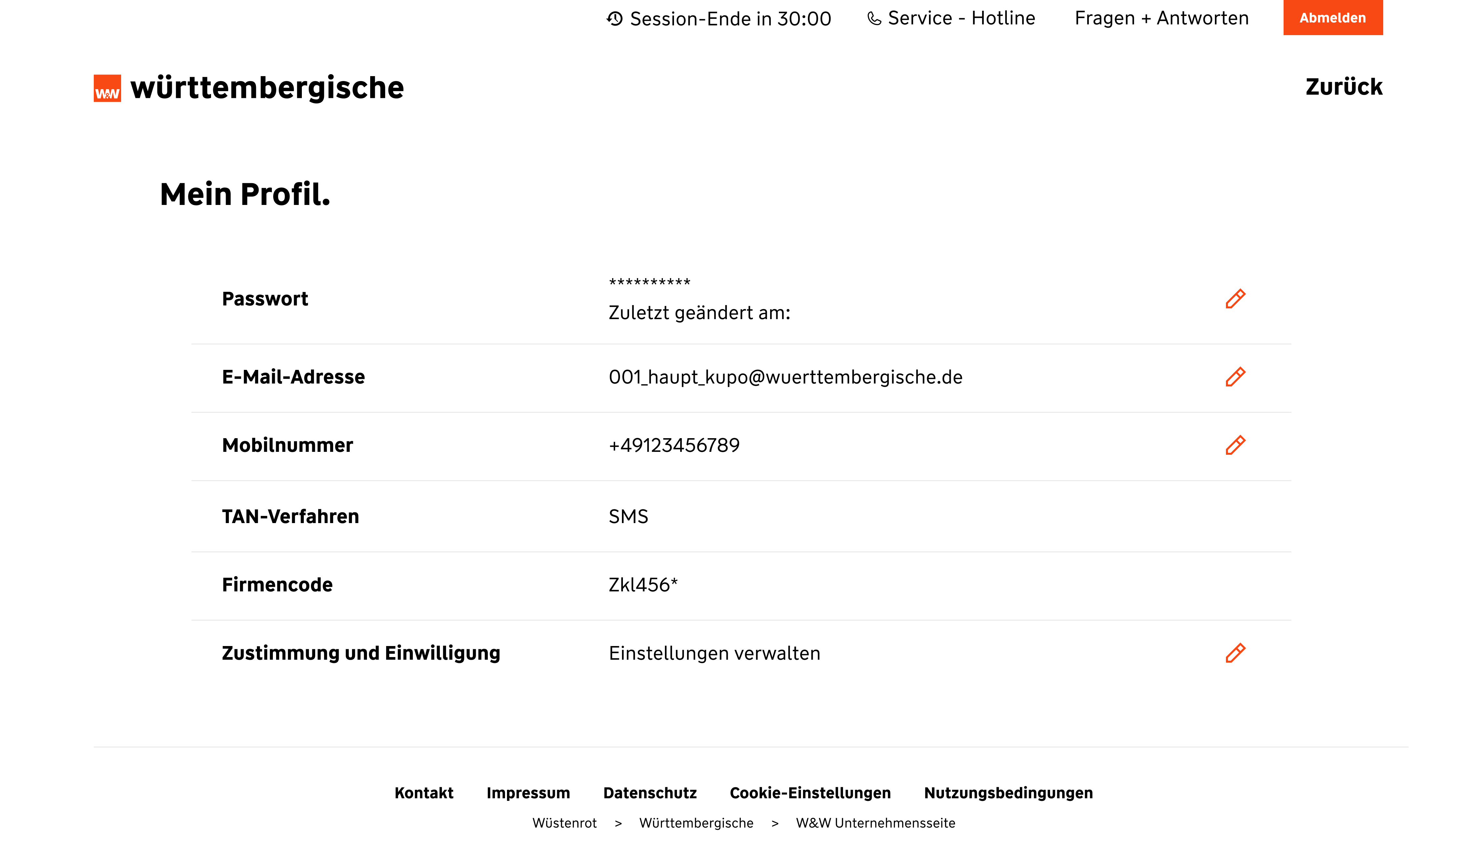Open Cookie-Einstellungen in the footer
1477x850 pixels.
point(810,793)
